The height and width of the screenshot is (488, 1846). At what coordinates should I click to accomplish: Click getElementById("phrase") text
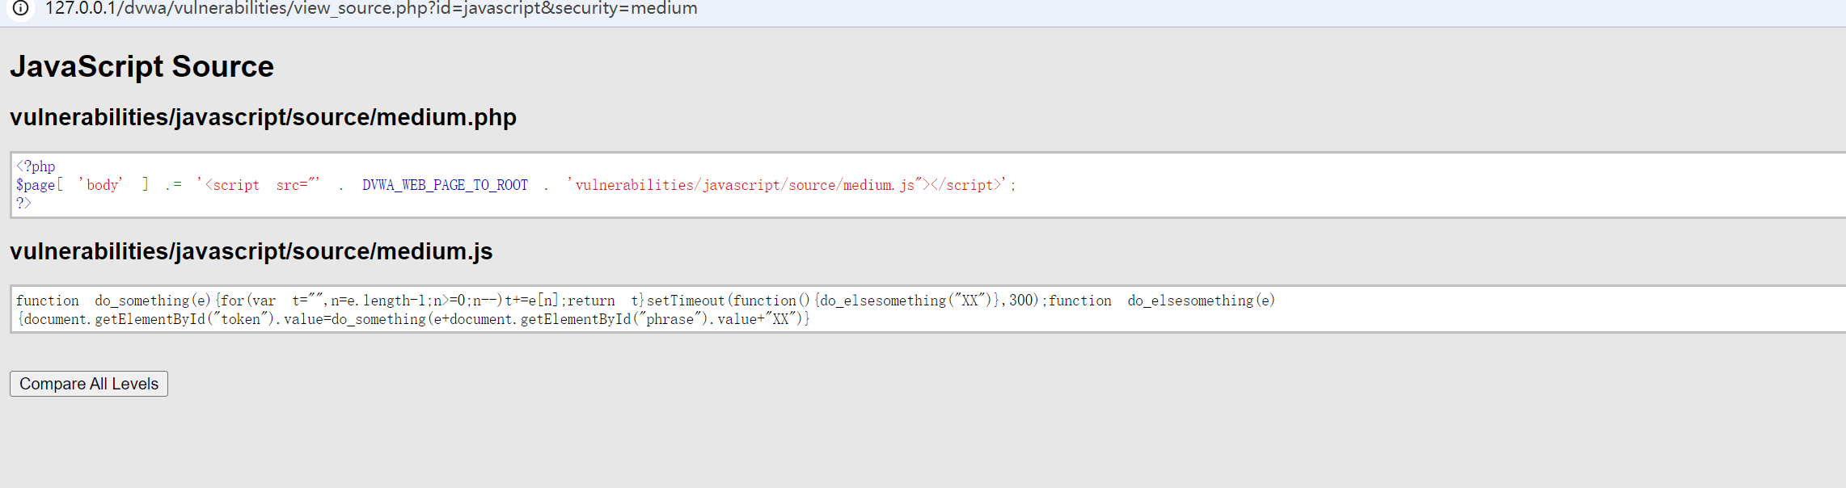[x=615, y=319]
